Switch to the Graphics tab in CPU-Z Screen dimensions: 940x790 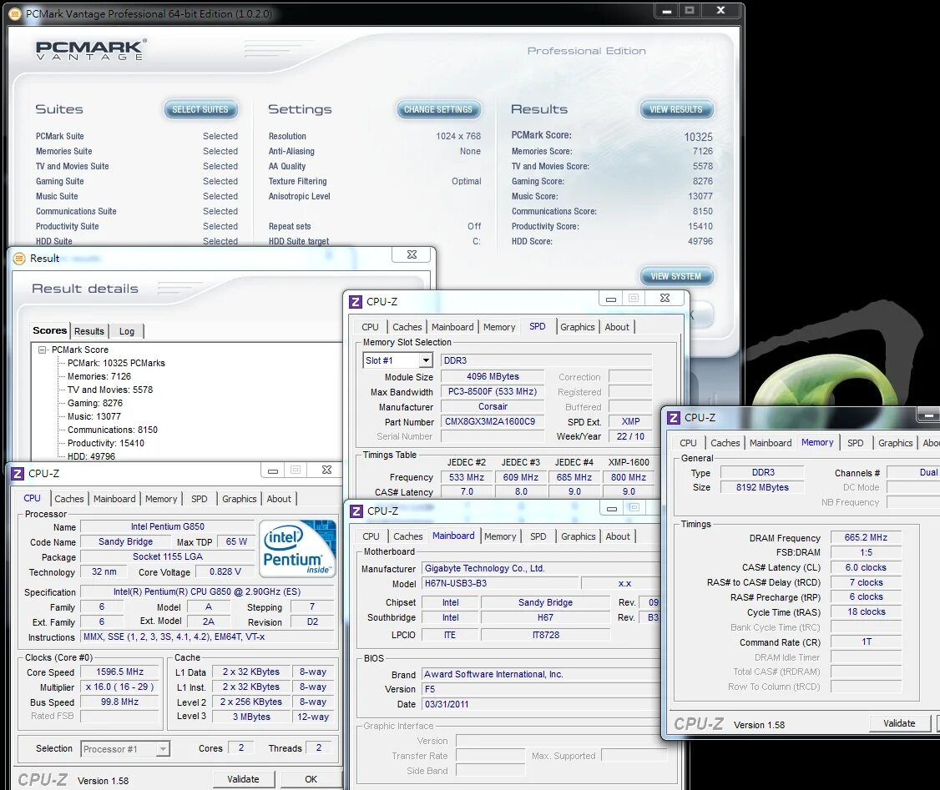239,498
